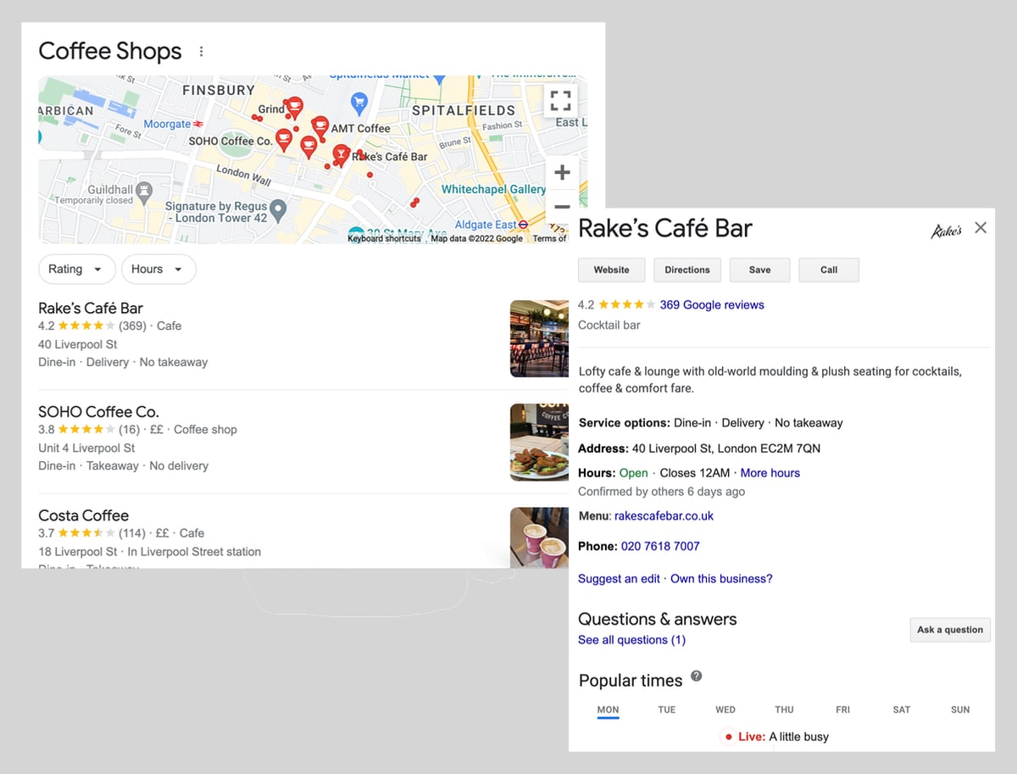
Task: Click the SPITALFIELDS area label on map
Action: pyautogui.click(x=463, y=110)
